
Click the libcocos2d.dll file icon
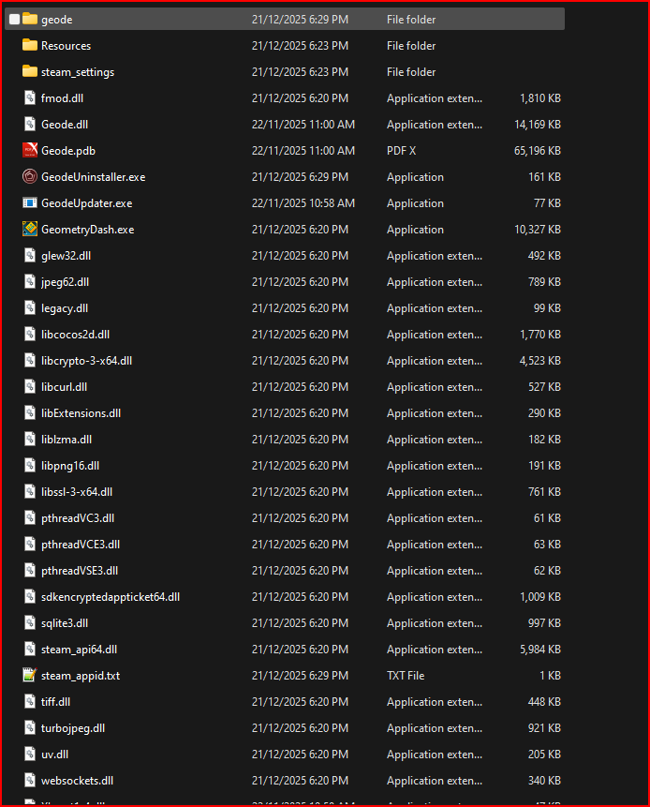pos(30,334)
